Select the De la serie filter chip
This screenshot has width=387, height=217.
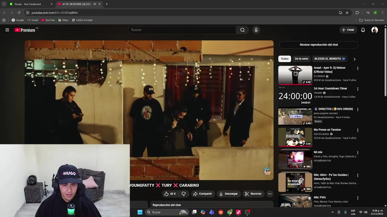coord(301,59)
